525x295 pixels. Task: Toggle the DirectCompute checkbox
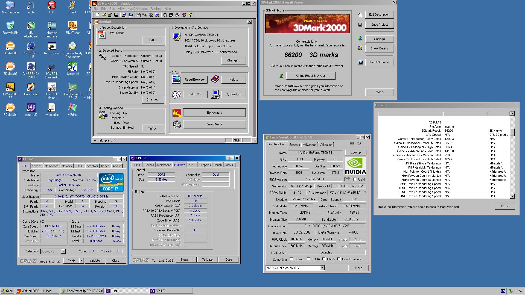(x=339, y=259)
